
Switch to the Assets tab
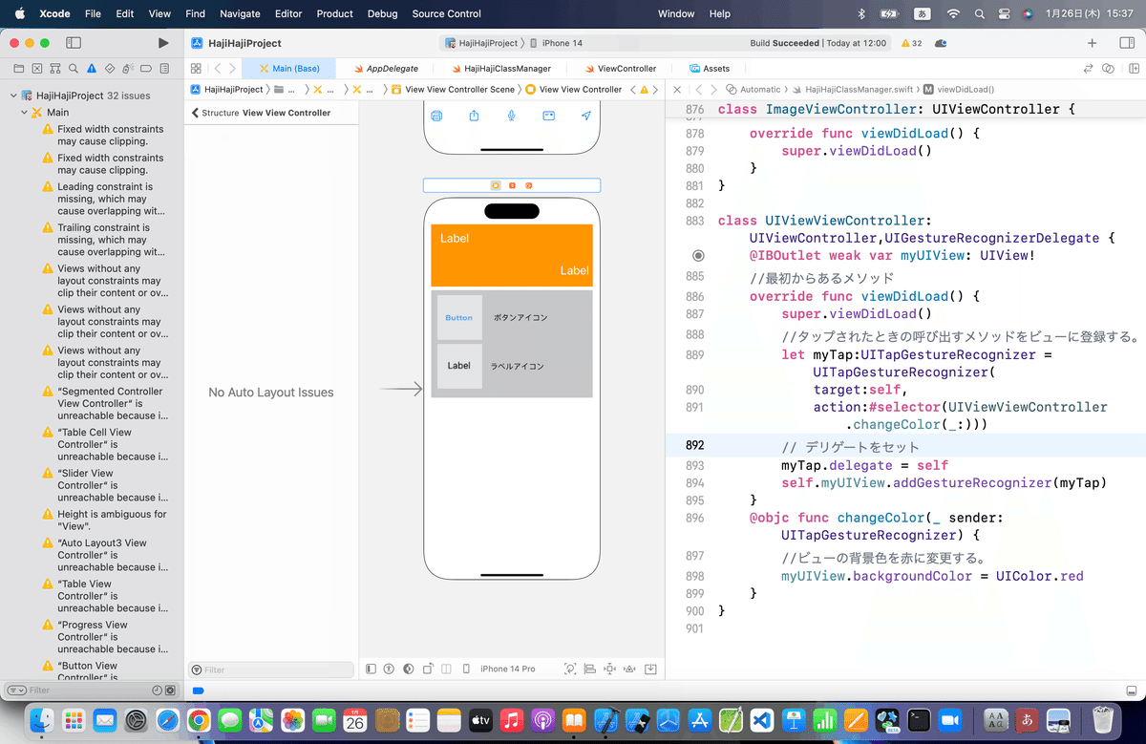point(709,69)
